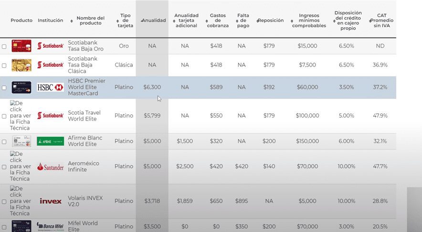Toggle sort arrow beside Tipo de tarjeta

click(117, 21)
